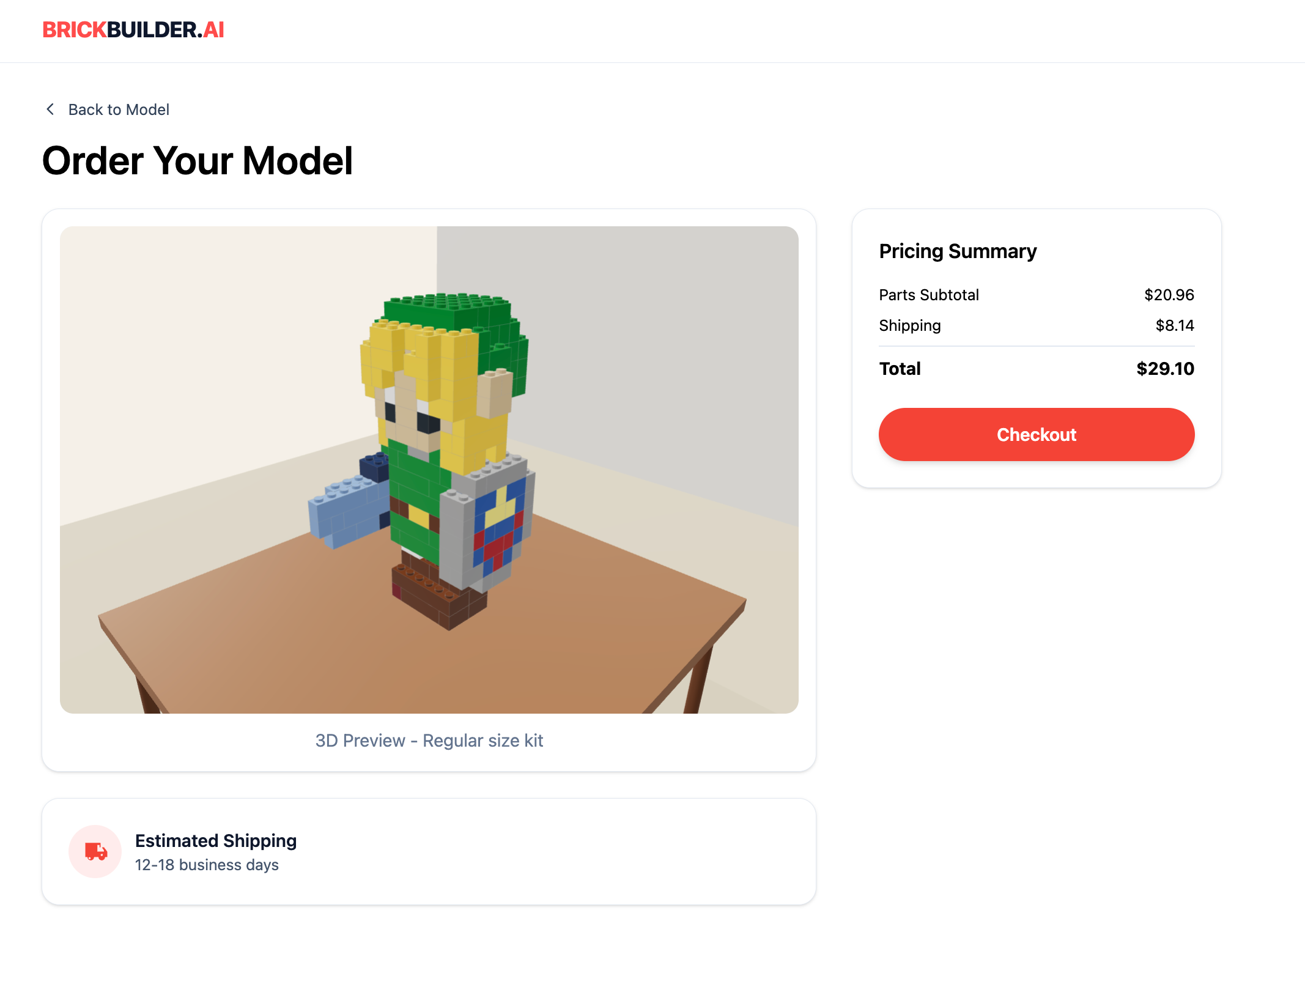
Task: Click the 12-18 business days text
Action: pyautogui.click(x=207, y=865)
